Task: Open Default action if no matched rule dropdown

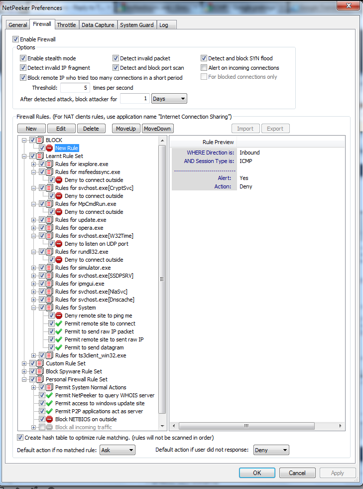Action: coord(118,450)
